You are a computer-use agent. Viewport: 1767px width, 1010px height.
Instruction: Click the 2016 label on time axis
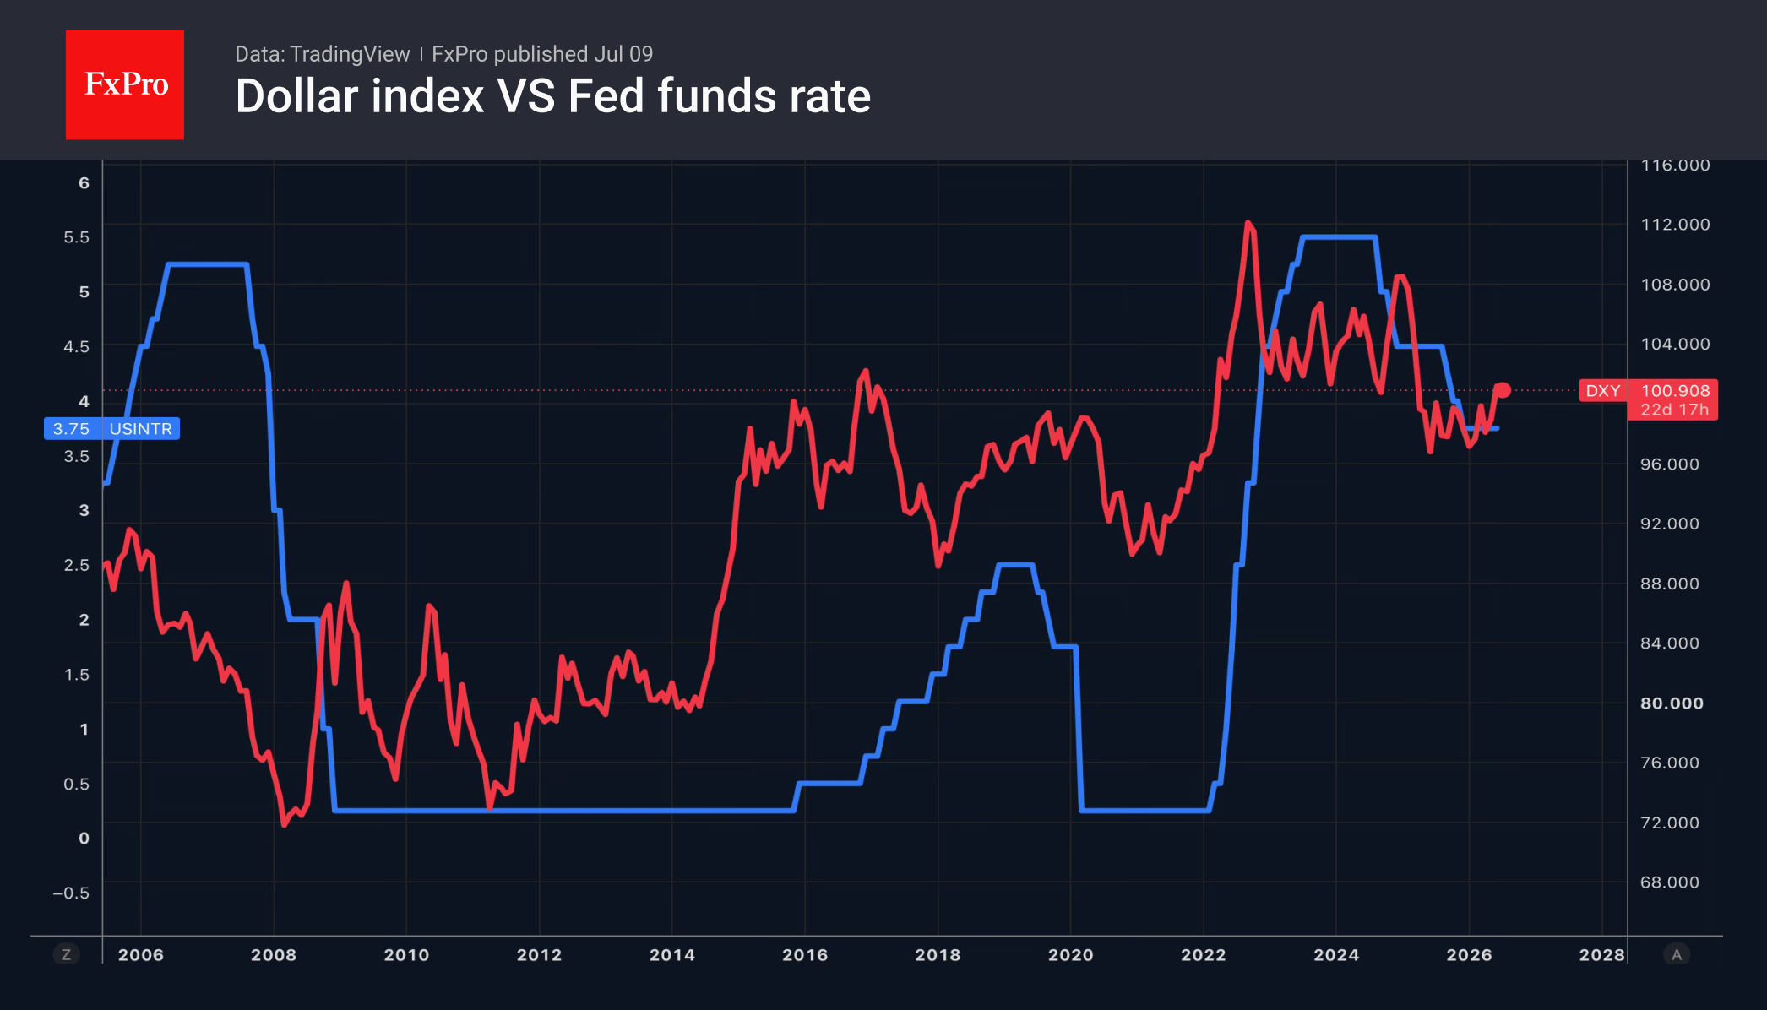coord(805,955)
